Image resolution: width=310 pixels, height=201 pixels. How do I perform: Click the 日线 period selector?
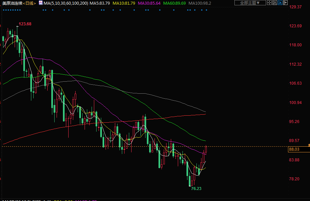[x=29, y=3]
